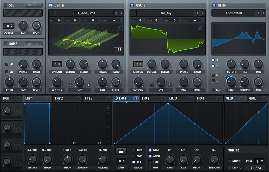The image size is (269, 172).
Task: Open the OSC A wavetable pencil editor
Action: [120, 27]
